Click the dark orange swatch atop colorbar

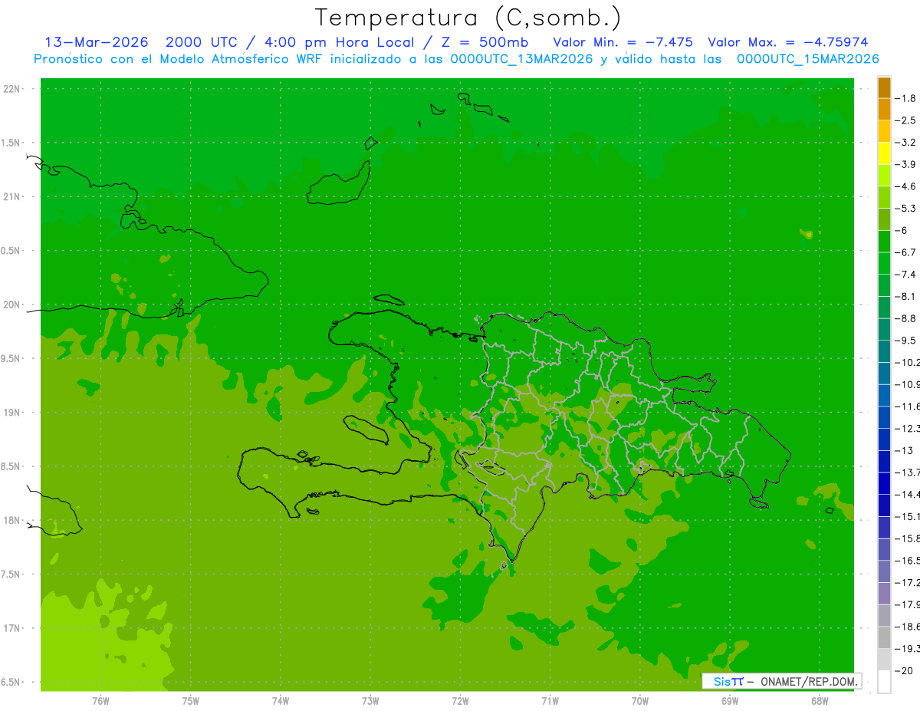tap(884, 88)
